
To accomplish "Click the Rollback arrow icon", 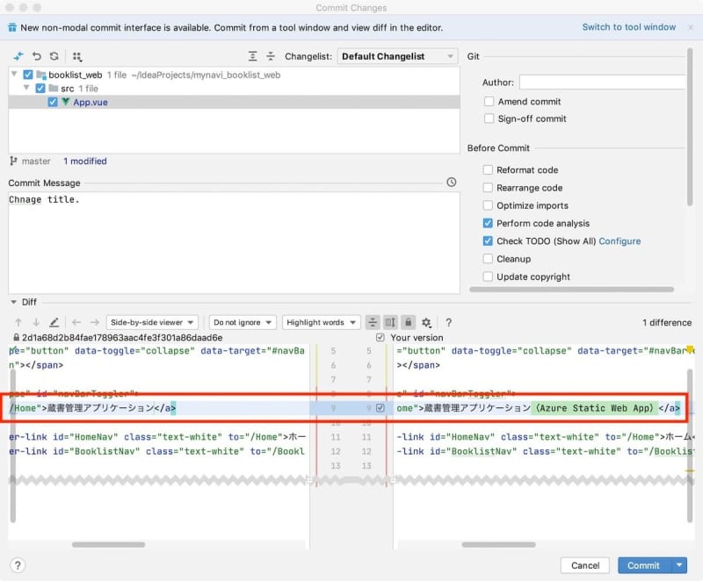I will pyautogui.click(x=36, y=56).
